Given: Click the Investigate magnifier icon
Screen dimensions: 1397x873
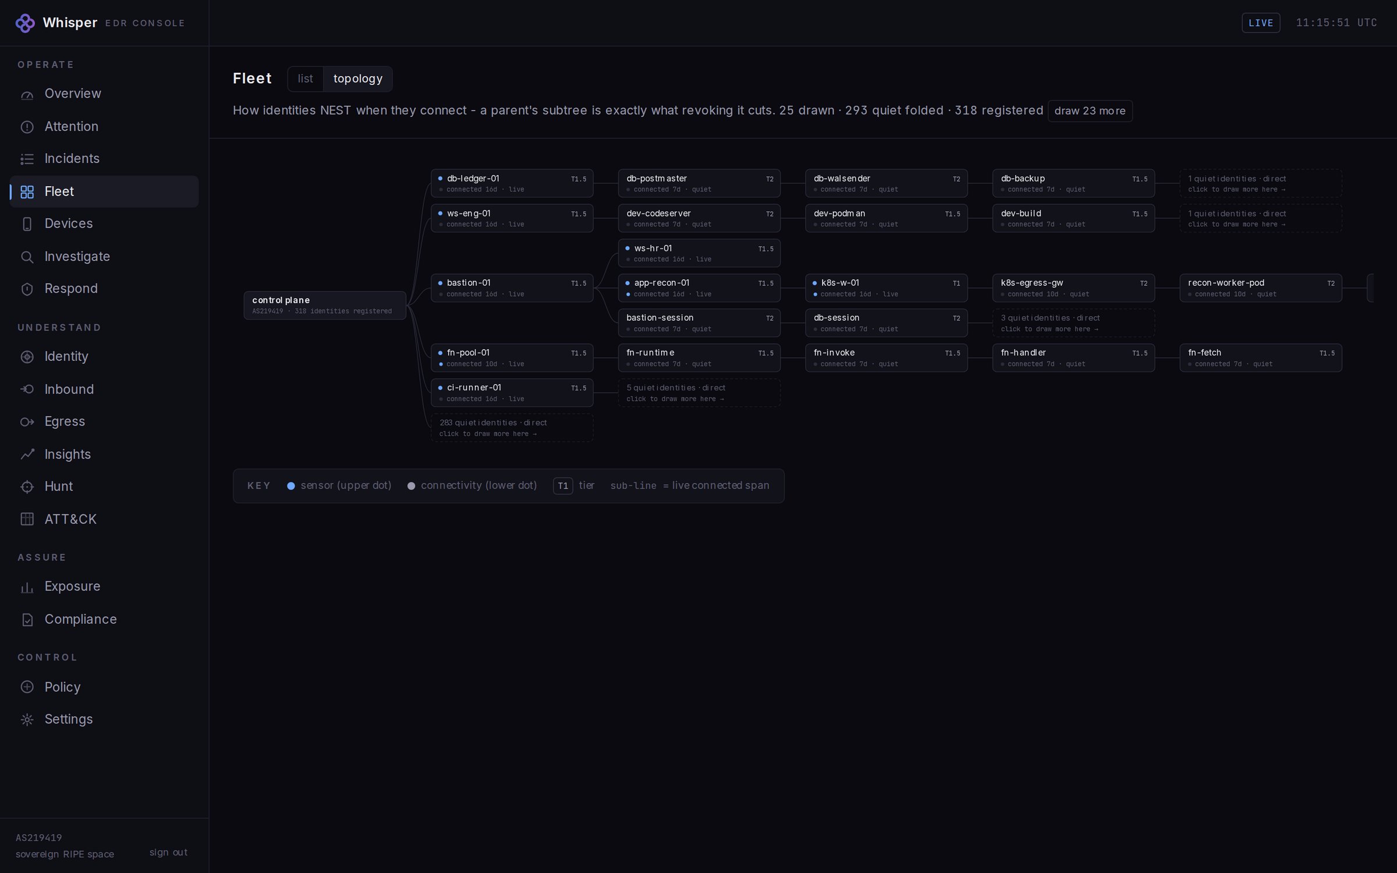Looking at the screenshot, I should click(x=27, y=257).
